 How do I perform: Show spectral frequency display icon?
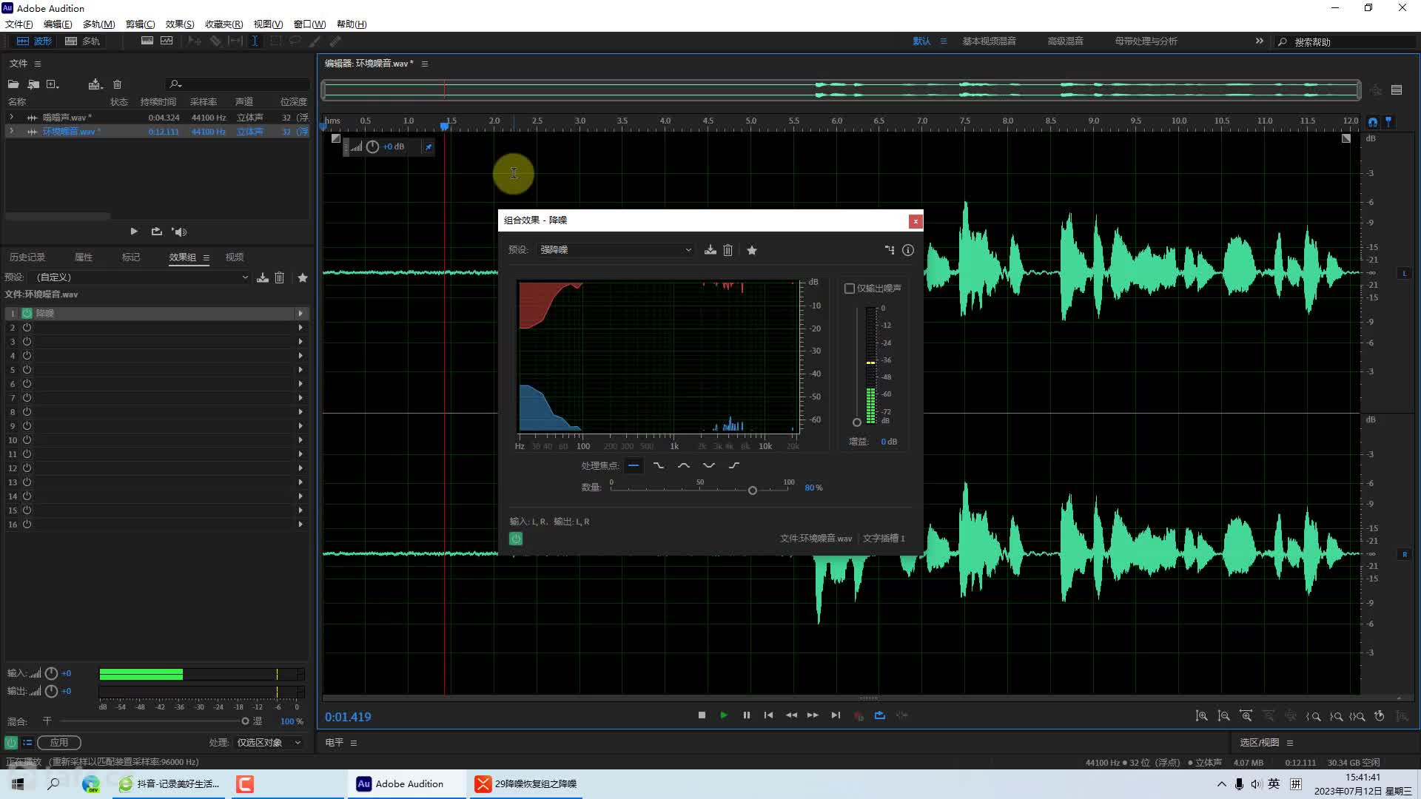click(147, 41)
